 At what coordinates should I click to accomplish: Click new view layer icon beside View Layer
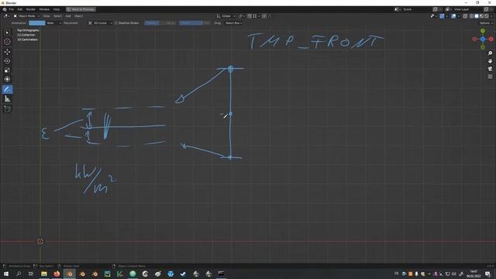coord(487,9)
